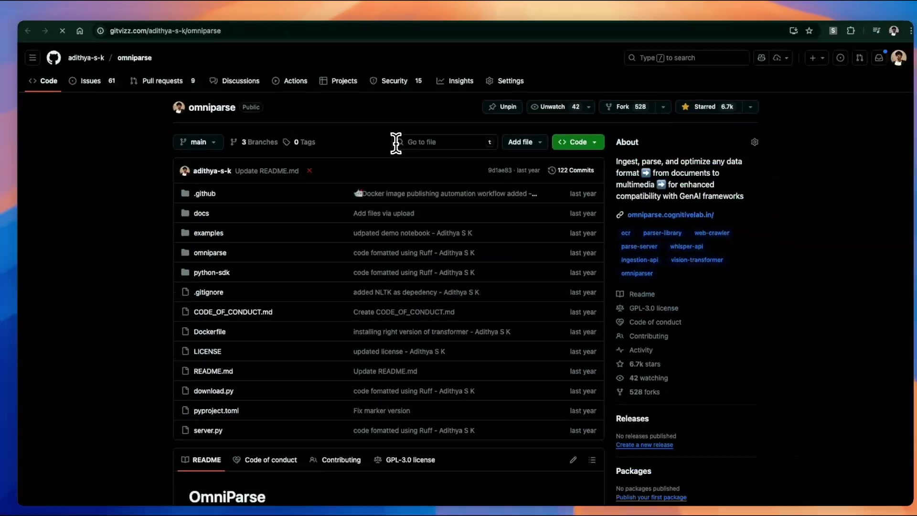Screen dimensions: 917x516
Task: Focus the Type / to search box
Action: tap(686, 58)
